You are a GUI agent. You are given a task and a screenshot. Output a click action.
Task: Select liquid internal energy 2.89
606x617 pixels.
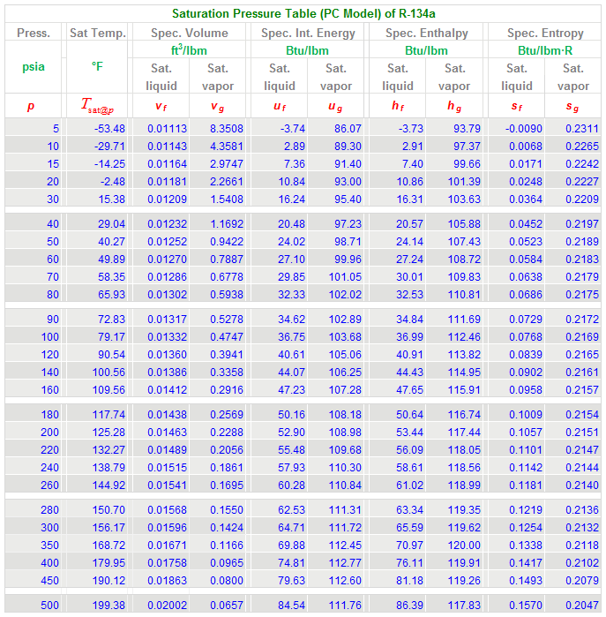(294, 146)
